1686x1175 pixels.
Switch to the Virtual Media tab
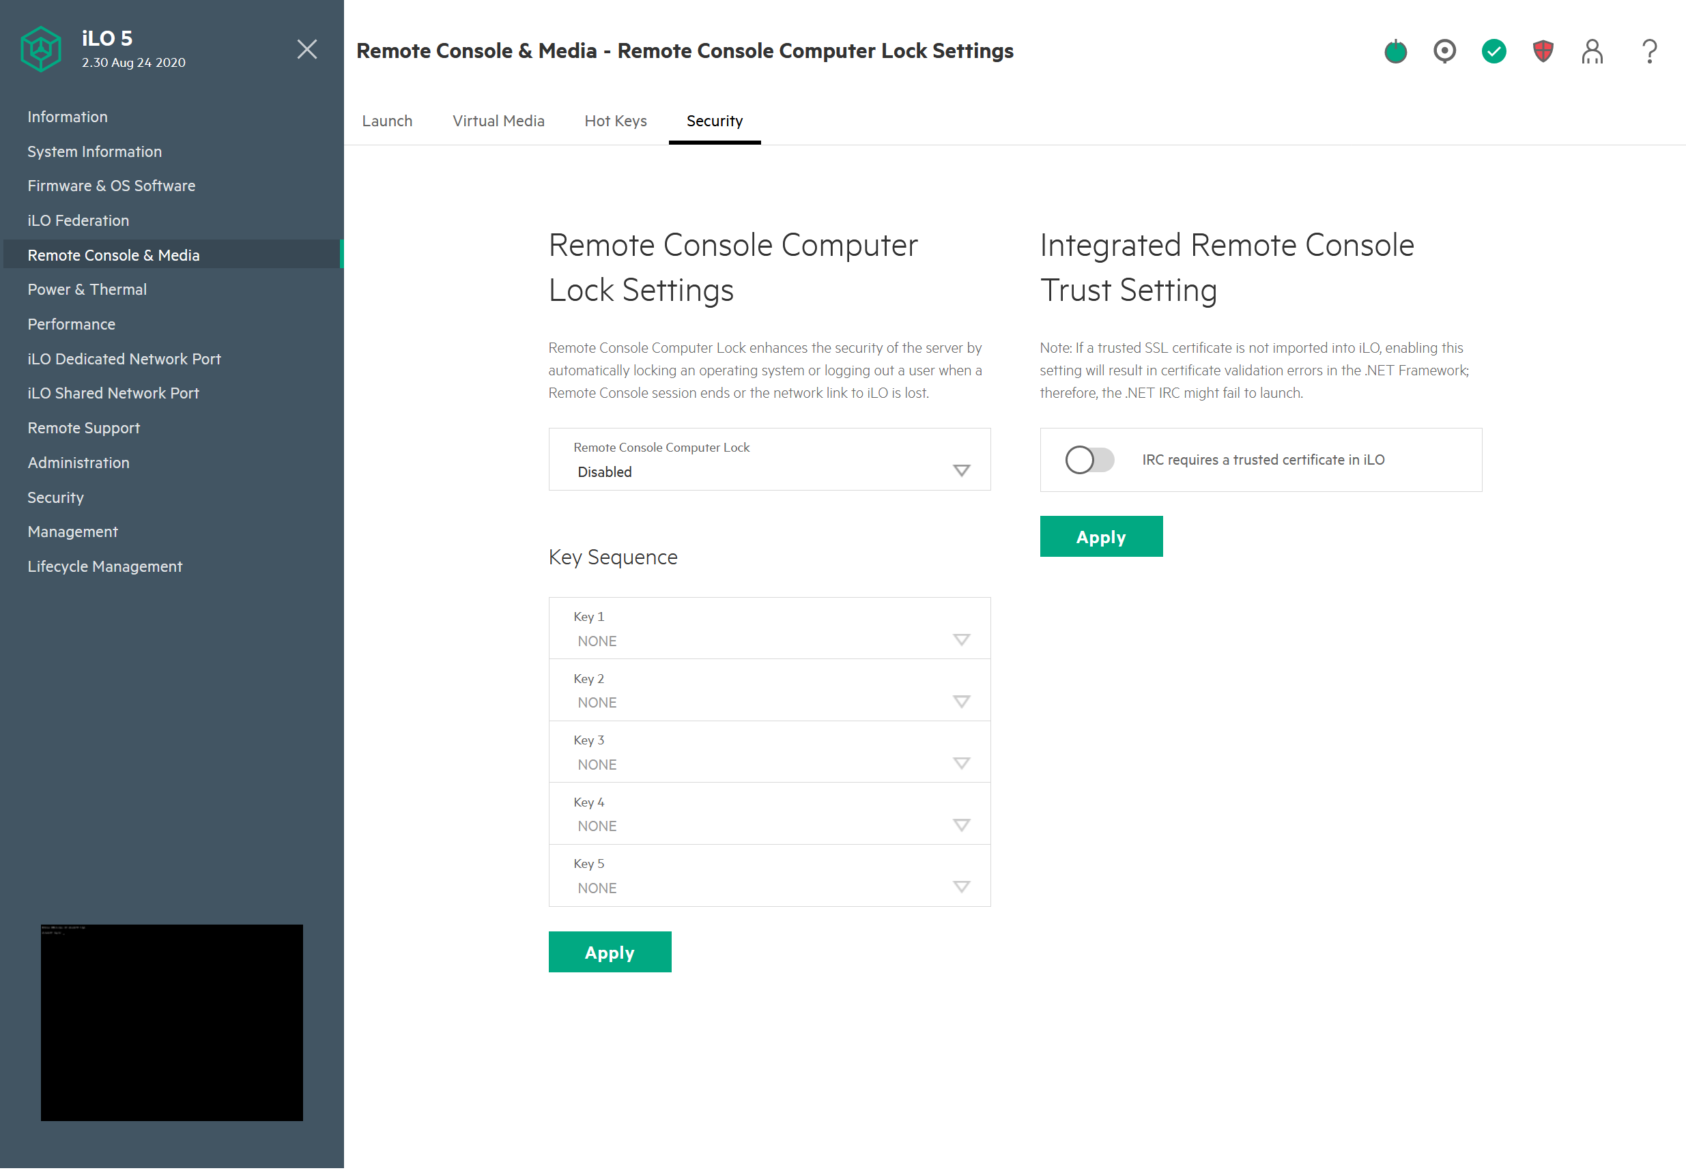(x=498, y=121)
